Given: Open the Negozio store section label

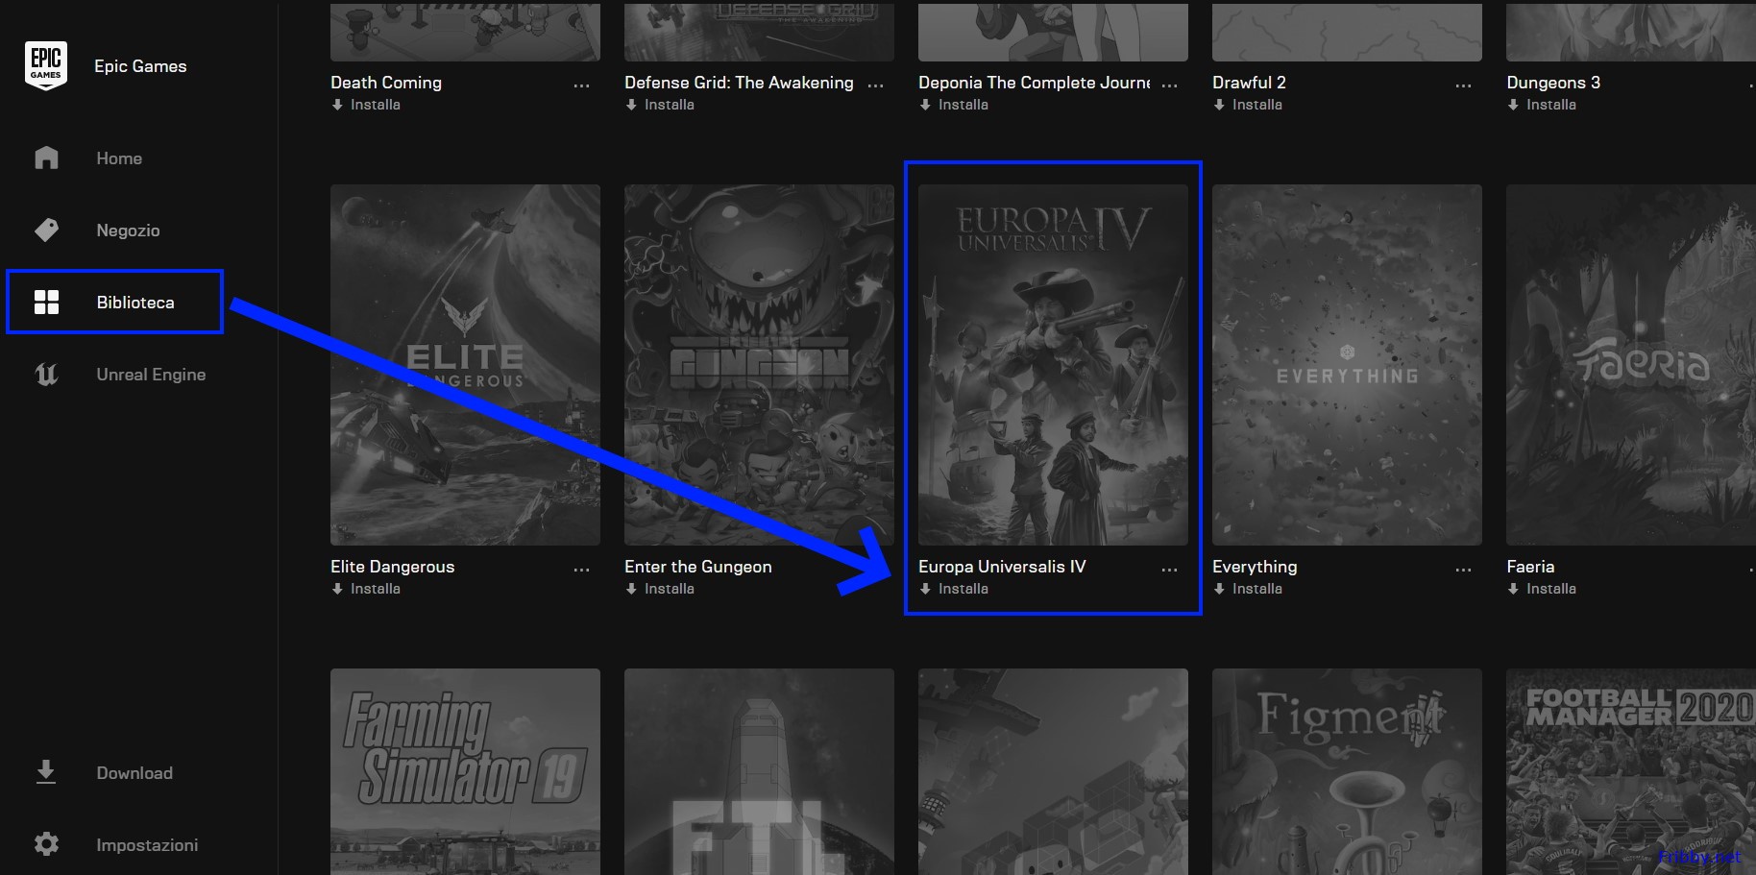Looking at the screenshot, I should 128,231.
